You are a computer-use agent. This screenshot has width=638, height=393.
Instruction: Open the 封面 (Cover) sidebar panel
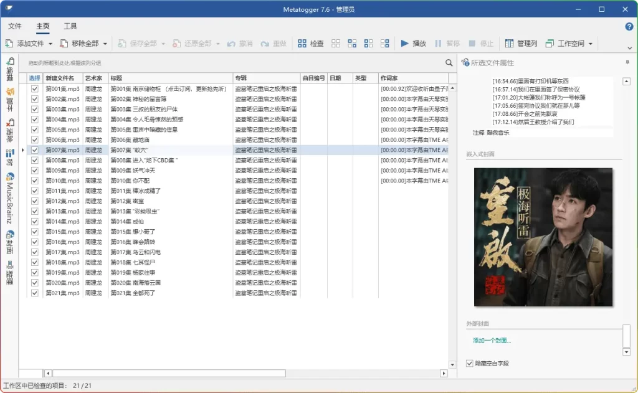(10, 242)
